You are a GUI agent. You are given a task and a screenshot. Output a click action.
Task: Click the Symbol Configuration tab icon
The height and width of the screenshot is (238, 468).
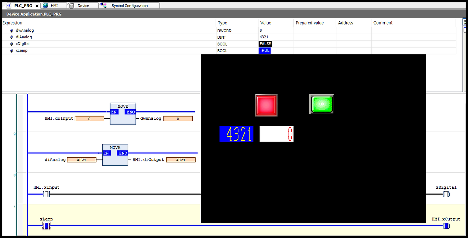point(104,5)
